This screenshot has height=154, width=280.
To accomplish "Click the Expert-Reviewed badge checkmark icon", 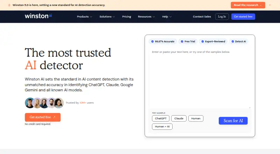I will click(x=203, y=41).
